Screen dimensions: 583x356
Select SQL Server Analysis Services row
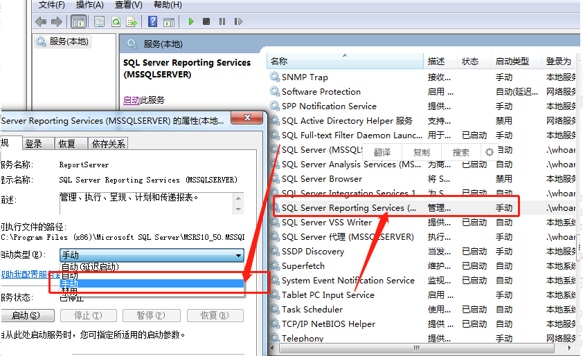point(423,164)
